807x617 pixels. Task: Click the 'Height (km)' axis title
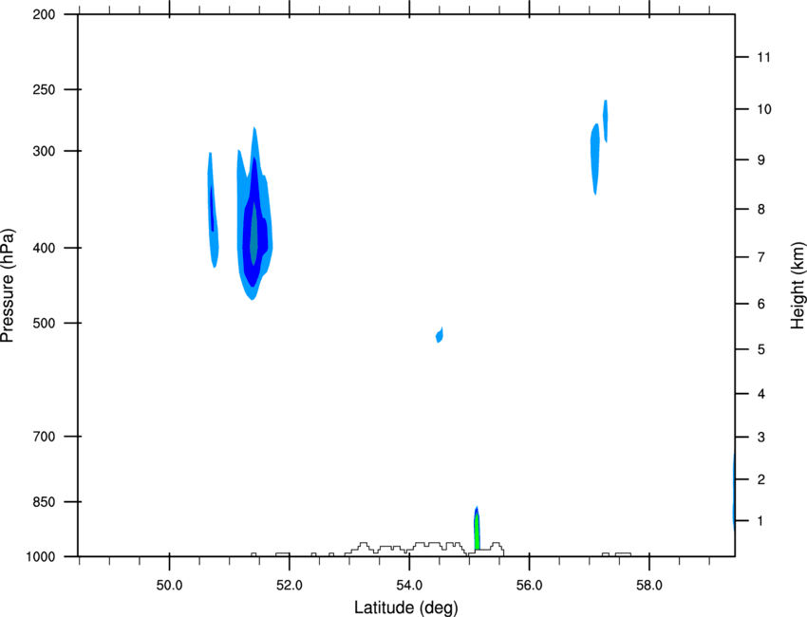tap(798, 286)
